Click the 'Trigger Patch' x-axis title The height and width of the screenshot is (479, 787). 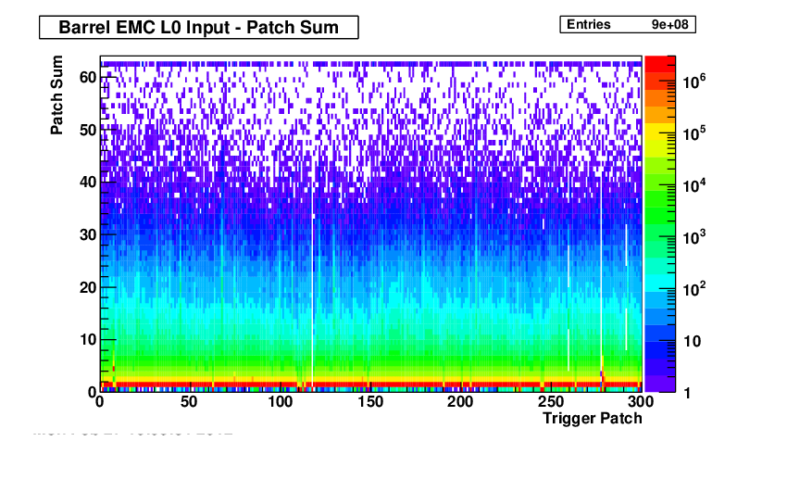coord(593,418)
